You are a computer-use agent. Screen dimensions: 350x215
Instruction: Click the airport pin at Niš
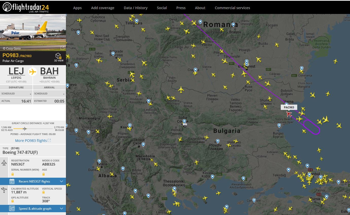pyautogui.click(x=148, y=101)
